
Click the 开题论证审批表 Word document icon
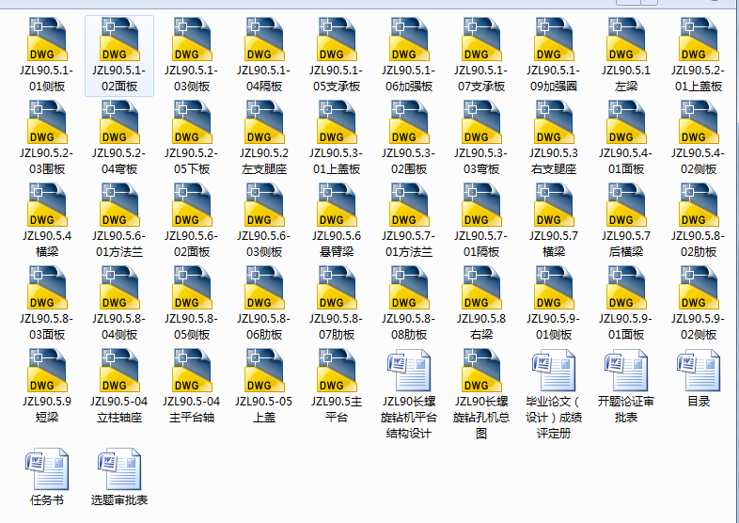click(x=626, y=371)
